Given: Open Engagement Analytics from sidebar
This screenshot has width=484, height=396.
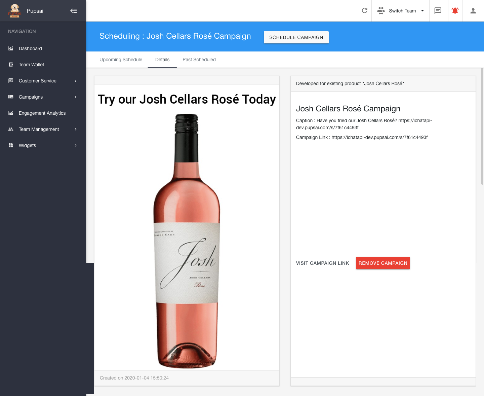Looking at the screenshot, I should coord(42,113).
